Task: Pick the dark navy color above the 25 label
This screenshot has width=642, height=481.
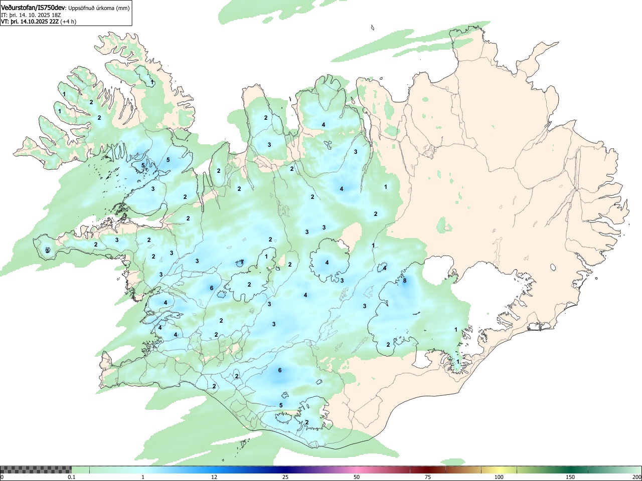Action: (x=285, y=469)
